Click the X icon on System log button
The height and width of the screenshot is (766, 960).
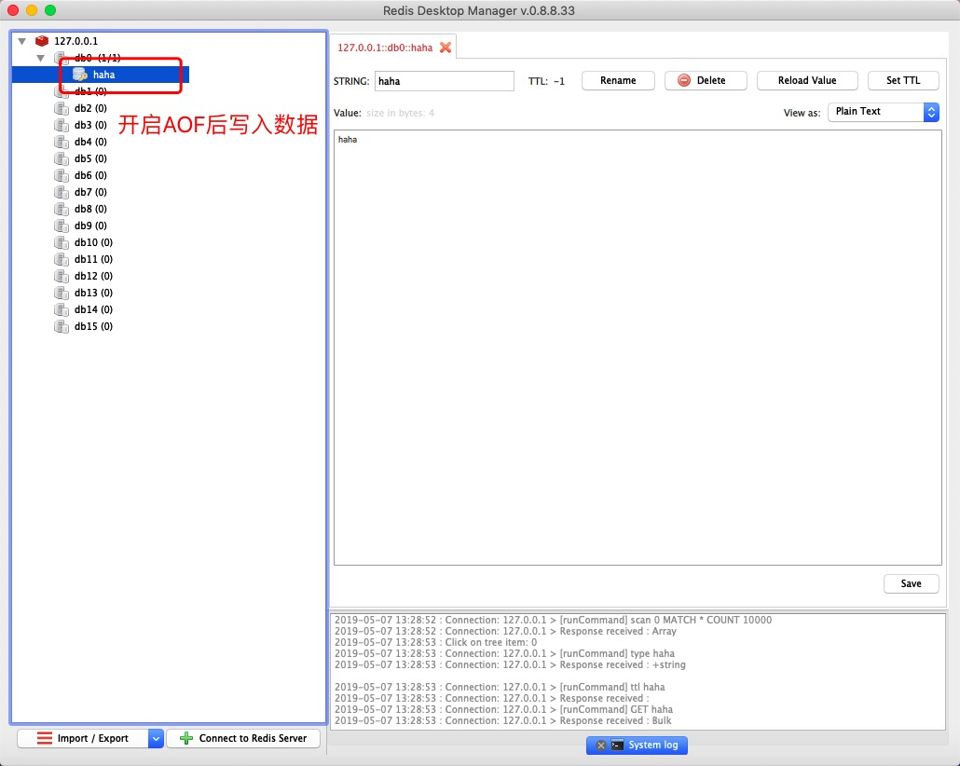pyautogui.click(x=600, y=745)
